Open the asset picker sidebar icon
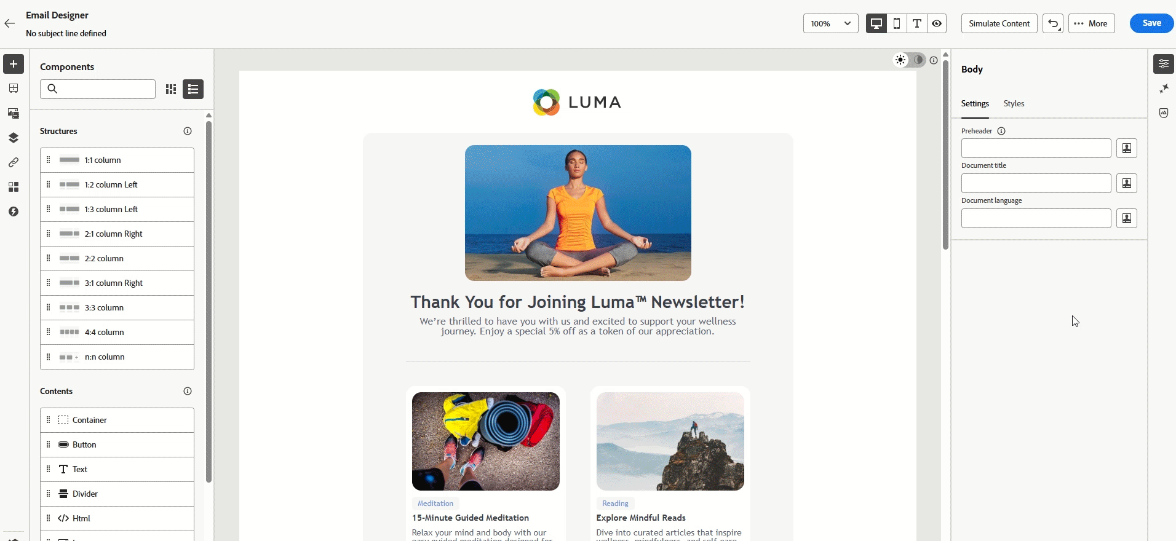Viewport: 1176px width, 541px height. (x=14, y=113)
